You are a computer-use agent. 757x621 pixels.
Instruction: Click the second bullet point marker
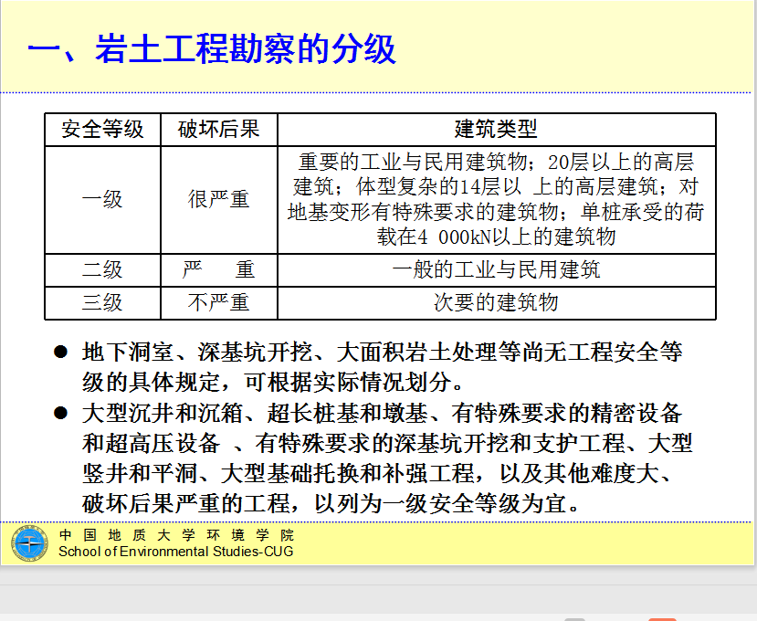pyautogui.click(x=61, y=413)
